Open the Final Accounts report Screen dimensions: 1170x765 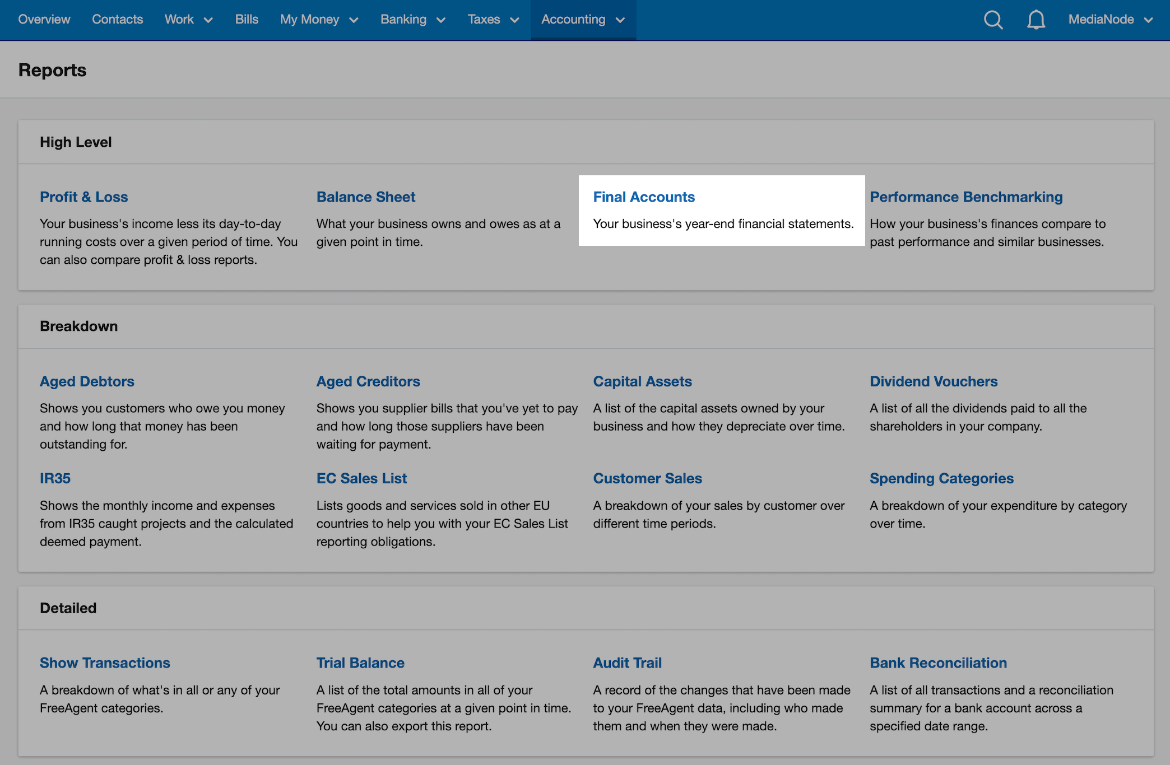(644, 197)
